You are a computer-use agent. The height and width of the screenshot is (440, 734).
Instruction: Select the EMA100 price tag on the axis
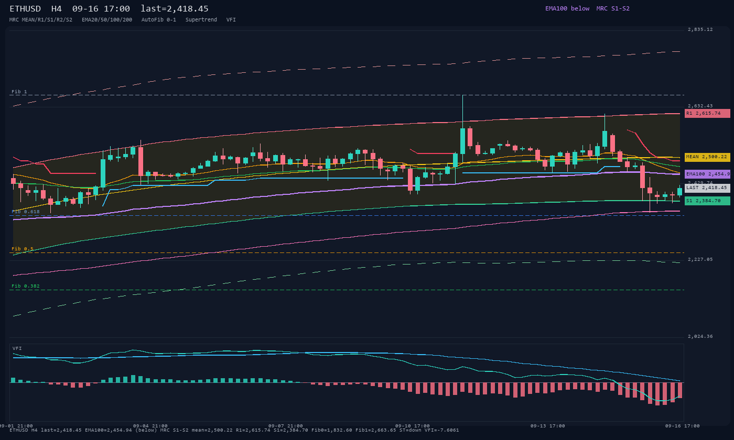coord(707,174)
